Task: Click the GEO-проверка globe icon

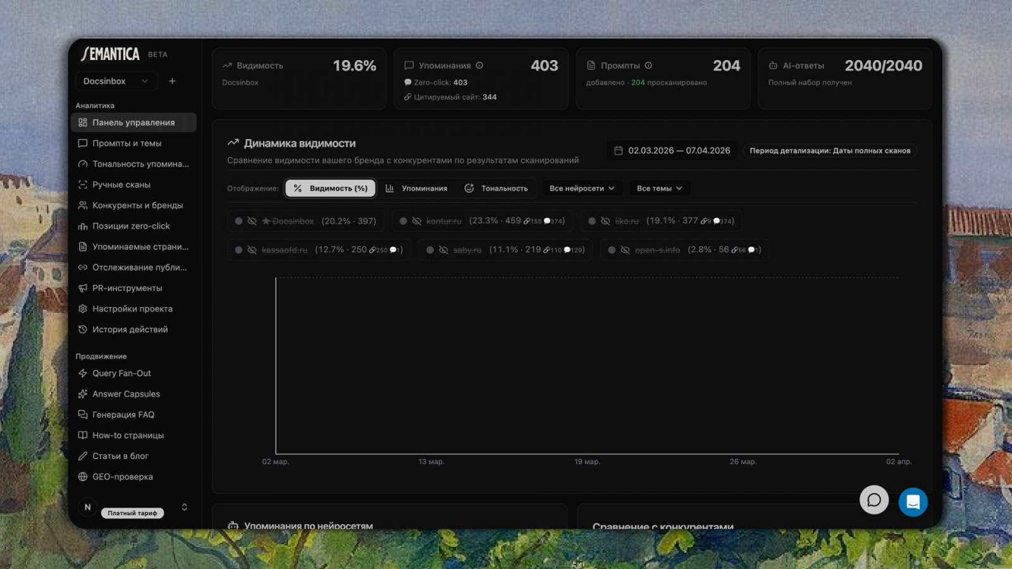Action: click(x=83, y=477)
